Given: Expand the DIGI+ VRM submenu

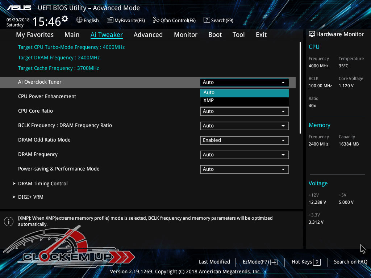Looking at the screenshot, I should 31,197.
